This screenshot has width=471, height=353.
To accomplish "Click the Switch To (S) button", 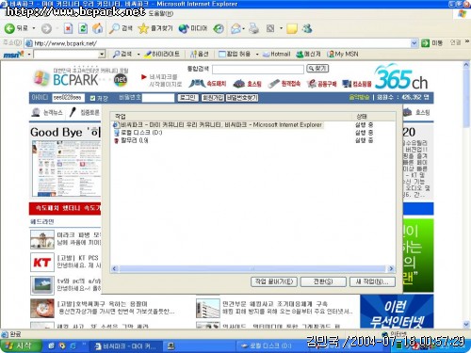I will (x=323, y=281).
